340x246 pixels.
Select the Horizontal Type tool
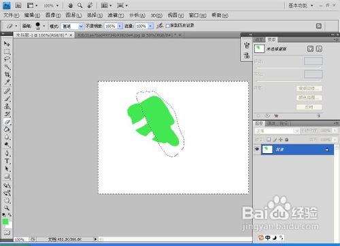point(7,161)
